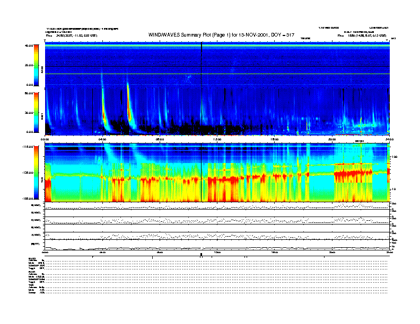The height and width of the screenshot is (324, 420).
Task: Click the black marker near 11:00 on status timeline
Action: click(x=201, y=254)
